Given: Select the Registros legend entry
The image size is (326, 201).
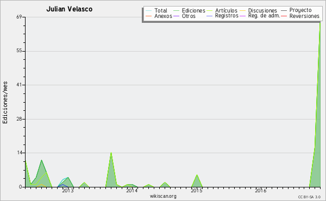Looking at the screenshot, I should tap(222, 16).
